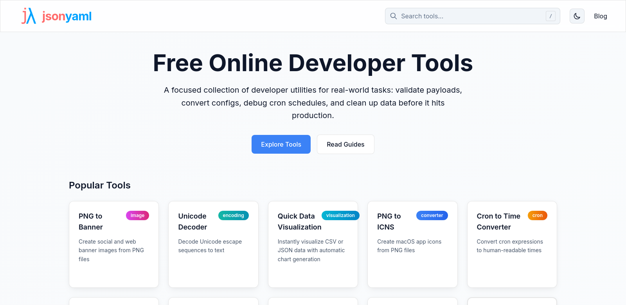
Task: Click the orange cron tag badge
Action: (537, 215)
